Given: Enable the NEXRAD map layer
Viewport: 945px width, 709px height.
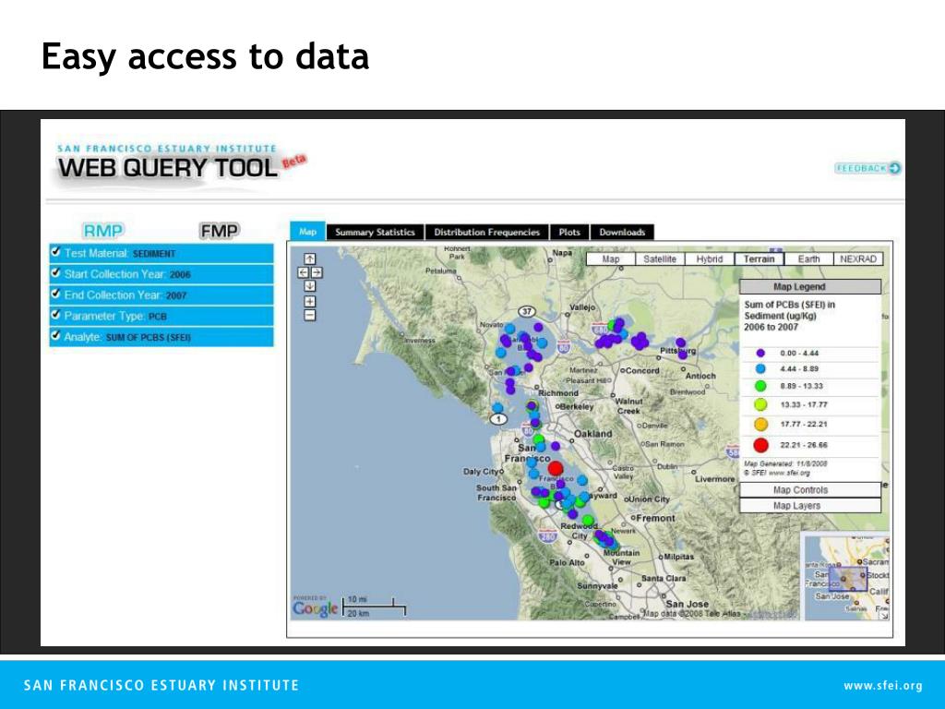Looking at the screenshot, I should pos(858,259).
